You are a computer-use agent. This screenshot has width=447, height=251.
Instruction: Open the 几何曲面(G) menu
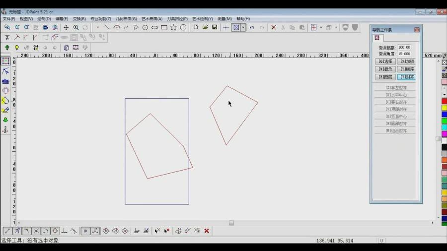[x=126, y=19]
